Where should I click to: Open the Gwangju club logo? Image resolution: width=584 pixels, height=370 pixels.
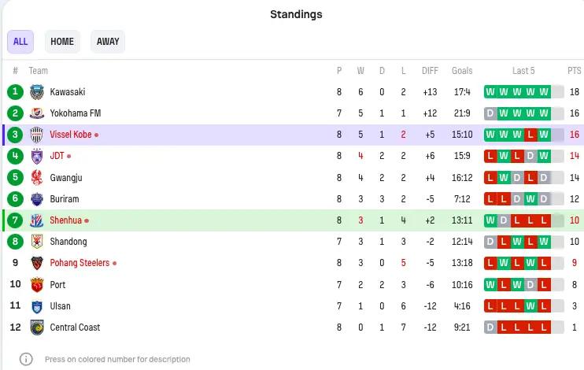37,178
